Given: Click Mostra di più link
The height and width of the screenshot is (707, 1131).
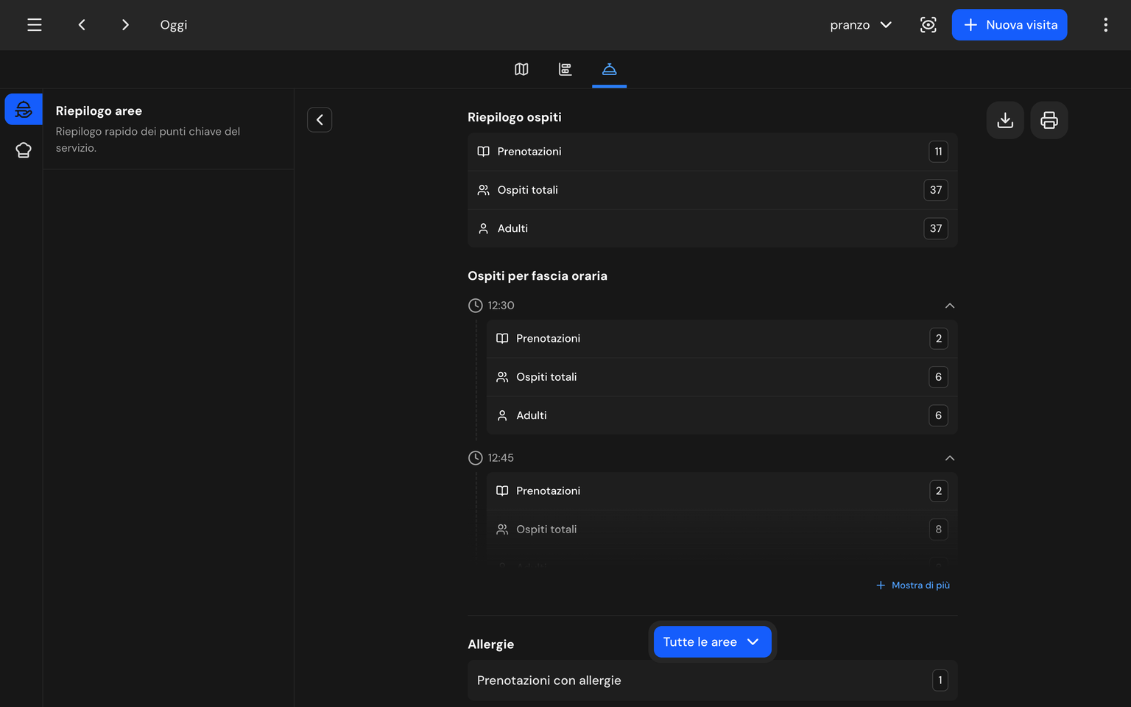Looking at the screenshot, I should (913, 585).
